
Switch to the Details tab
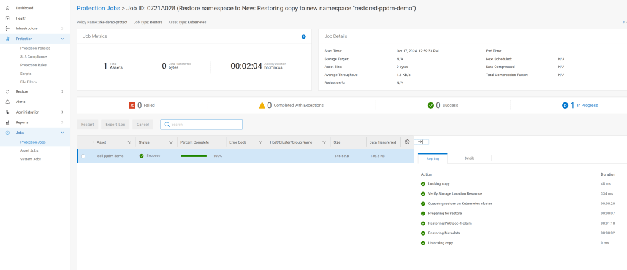(x=469, y=158)
